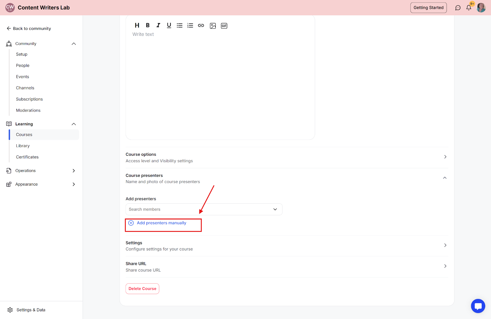Click the notification count badge
Viewport: 491px width, 319px height.
[472, 4]
